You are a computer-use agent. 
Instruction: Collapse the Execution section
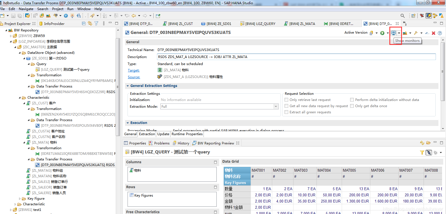tap(128, 123)
